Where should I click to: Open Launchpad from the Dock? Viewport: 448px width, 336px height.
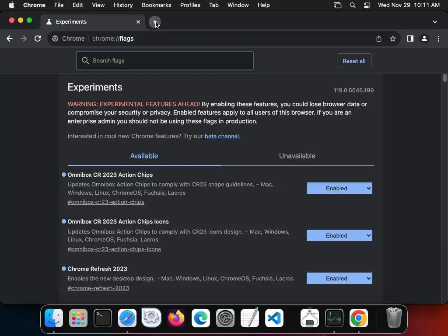78,318
